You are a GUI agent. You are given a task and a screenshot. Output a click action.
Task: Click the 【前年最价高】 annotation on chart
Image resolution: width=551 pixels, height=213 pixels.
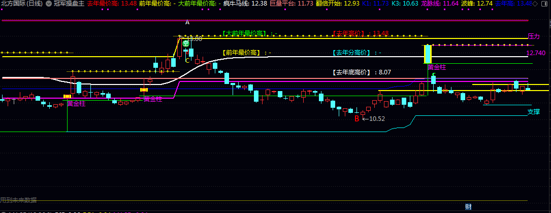246,53
